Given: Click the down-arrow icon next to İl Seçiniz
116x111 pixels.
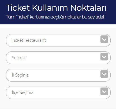Looking at the screenshot, I should pyautogui.click(x=104, y=74).
